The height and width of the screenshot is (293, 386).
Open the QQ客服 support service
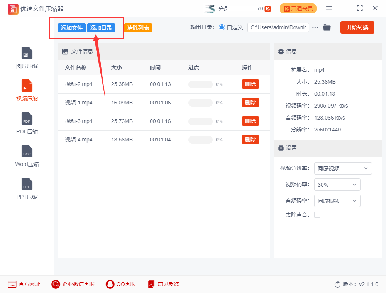pos(121,284)
